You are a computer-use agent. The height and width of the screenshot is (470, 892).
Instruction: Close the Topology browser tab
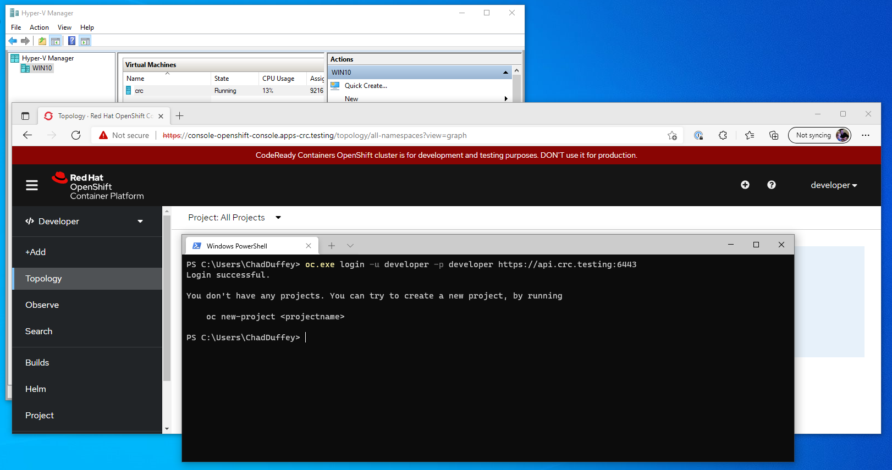(x=161, y=116)
